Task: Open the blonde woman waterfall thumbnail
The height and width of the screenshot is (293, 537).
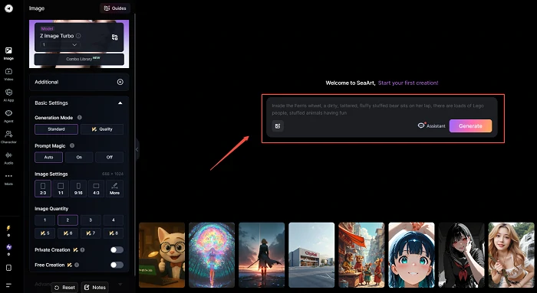Action: click(x=512, y=255)
